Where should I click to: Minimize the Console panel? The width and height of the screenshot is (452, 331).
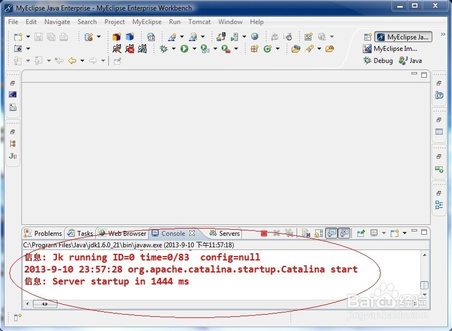tap(414, 231)
